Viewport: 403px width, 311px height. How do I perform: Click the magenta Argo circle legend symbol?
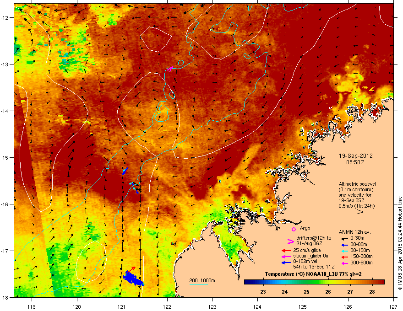click(x=294, y=229)
